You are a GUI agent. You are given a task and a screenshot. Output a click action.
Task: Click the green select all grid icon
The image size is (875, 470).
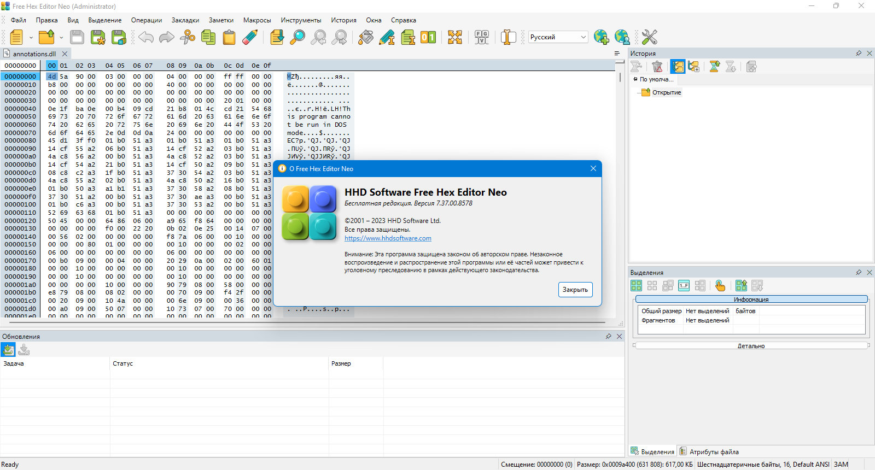click(637, 285)
